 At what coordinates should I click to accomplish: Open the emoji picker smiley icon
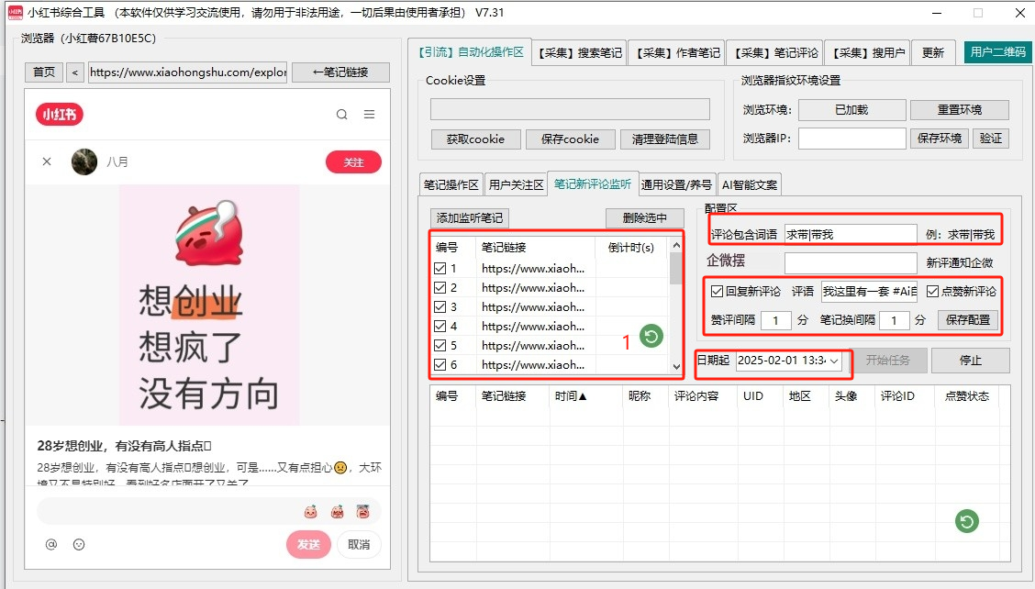point(79,544)
